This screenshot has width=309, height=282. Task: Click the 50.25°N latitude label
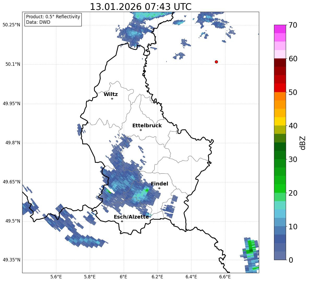click(x=11, y=25)
